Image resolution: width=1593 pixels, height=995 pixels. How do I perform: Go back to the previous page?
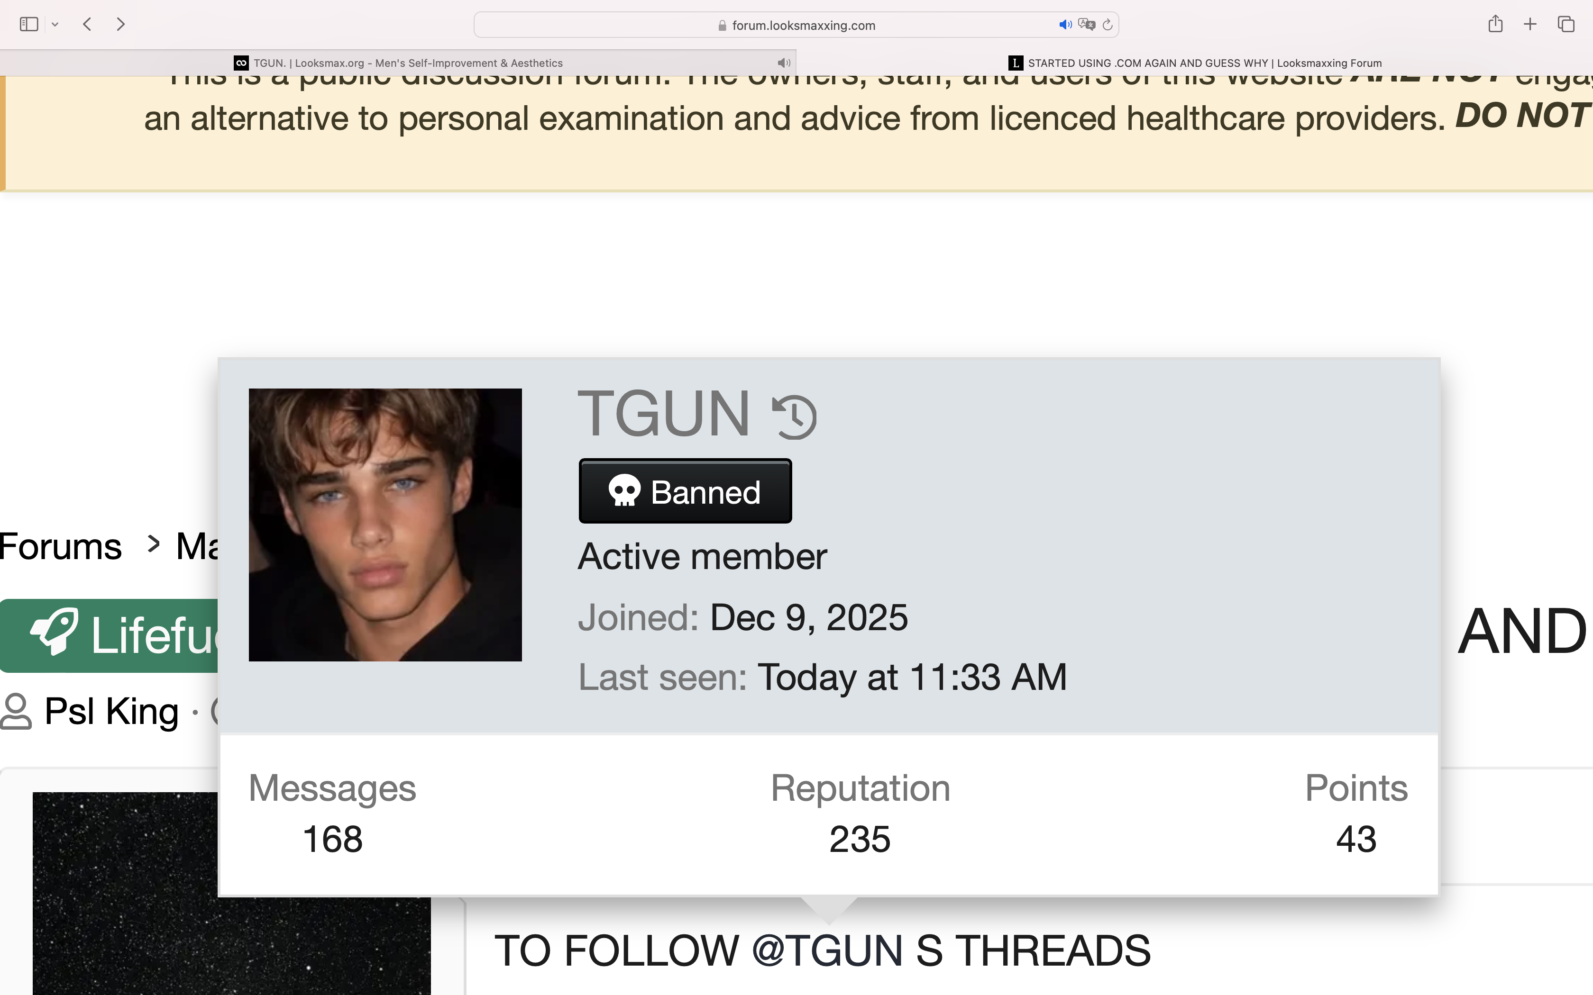tap(87, 24)
